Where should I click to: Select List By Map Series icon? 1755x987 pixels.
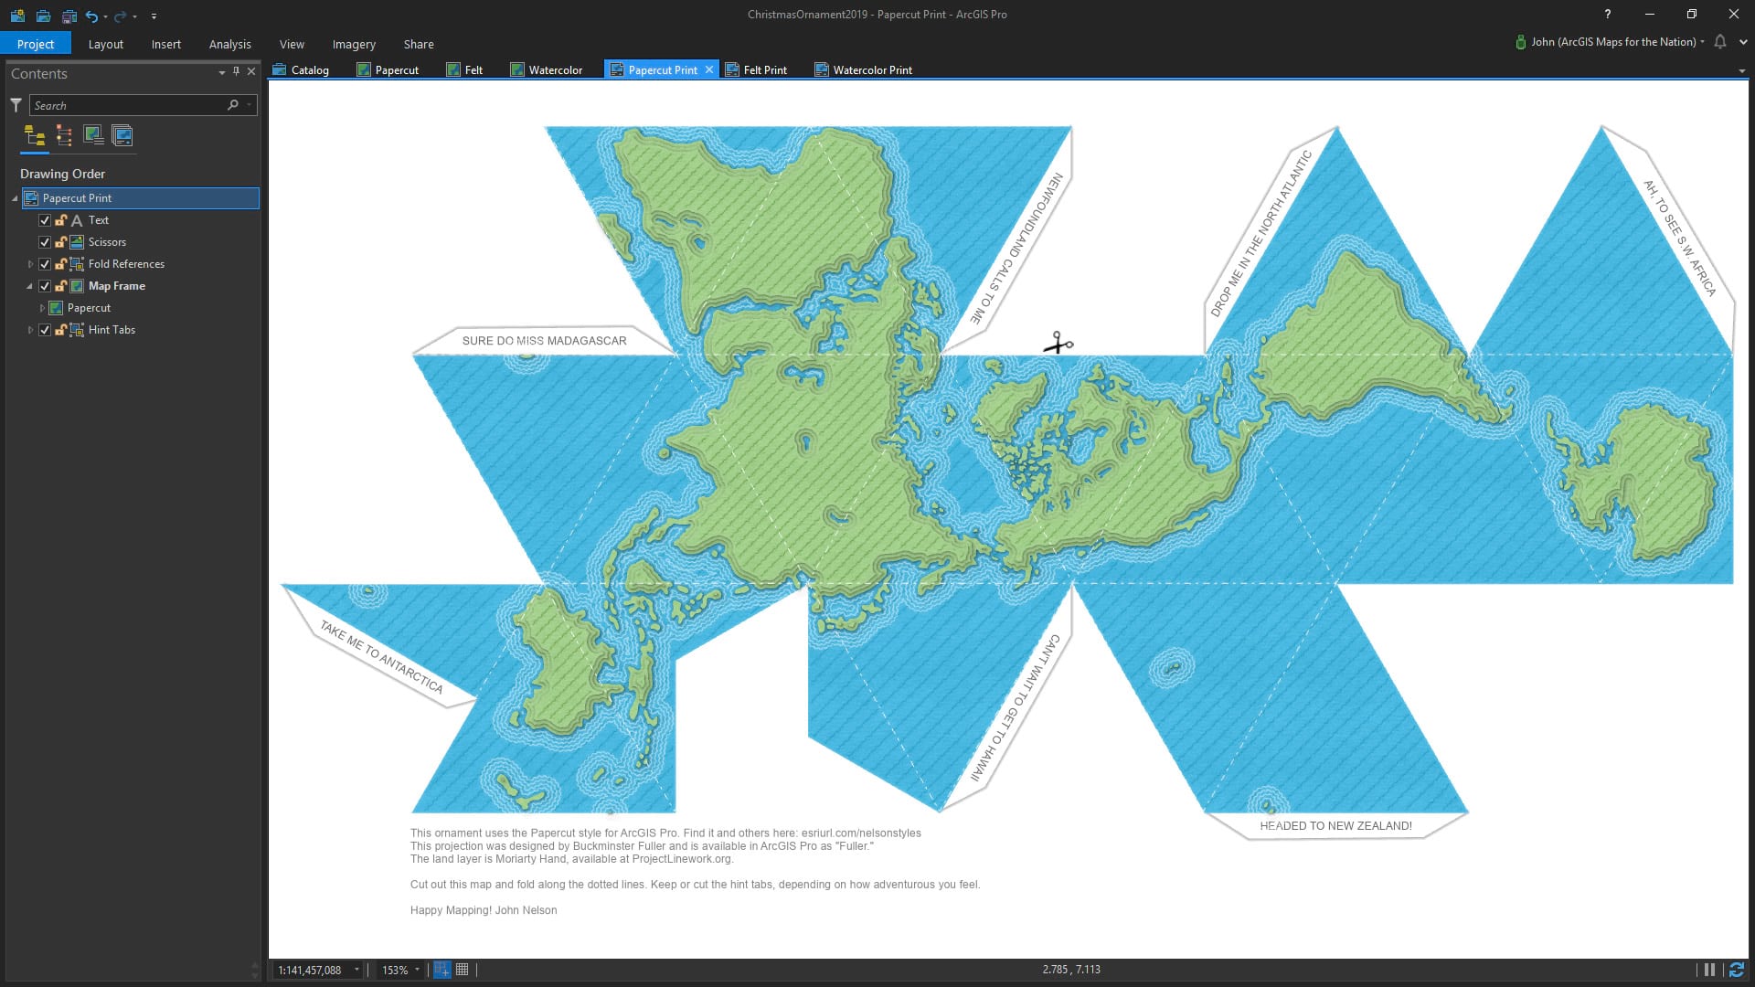(122, 136)
